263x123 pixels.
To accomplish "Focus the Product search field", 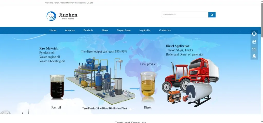I will (185, 15).
